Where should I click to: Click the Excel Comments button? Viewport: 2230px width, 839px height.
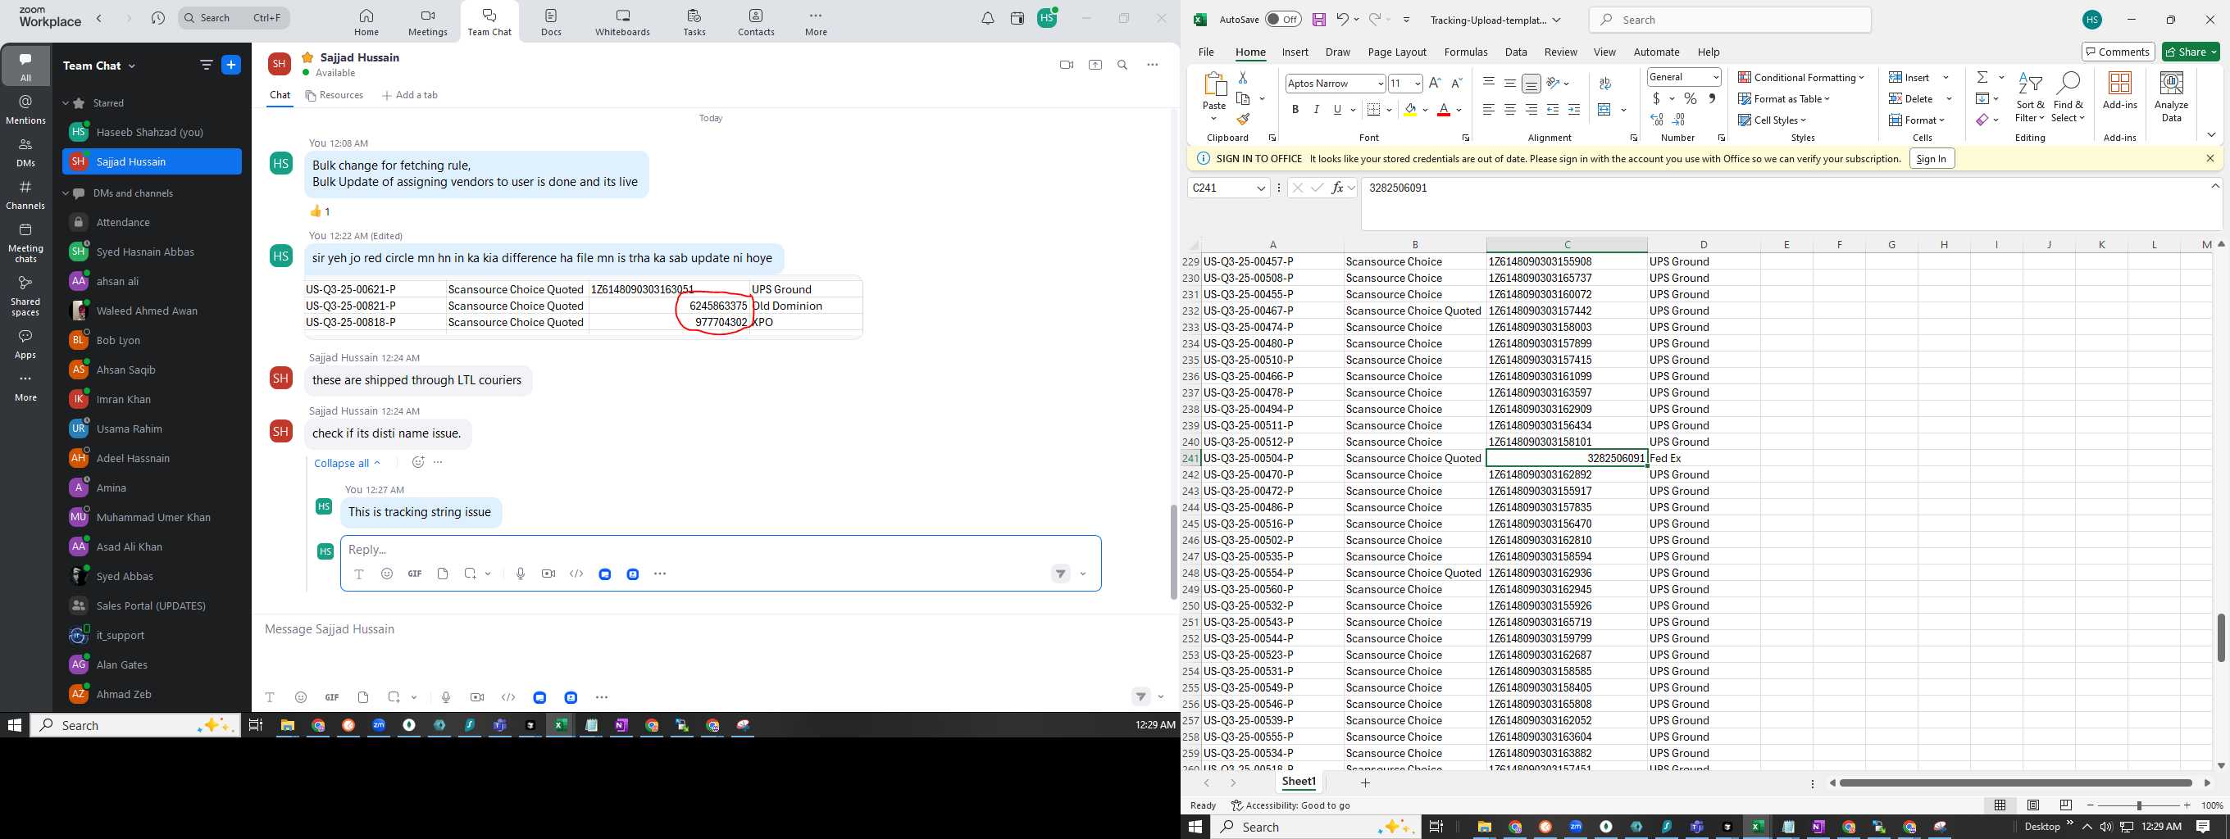click(2118, 52)
